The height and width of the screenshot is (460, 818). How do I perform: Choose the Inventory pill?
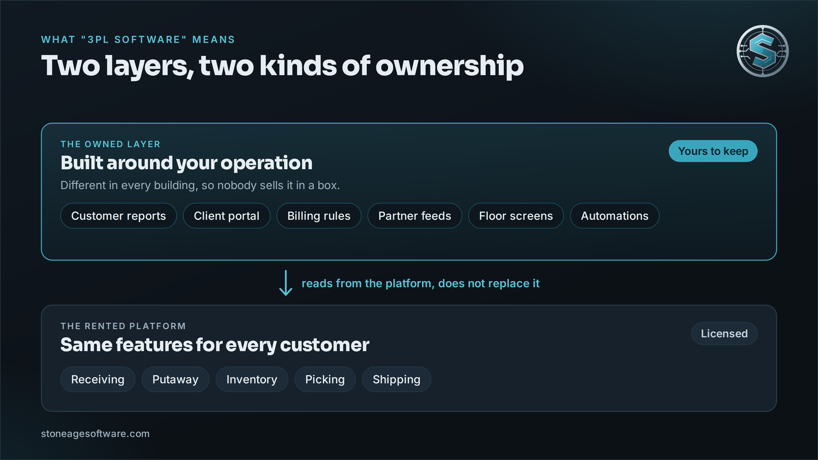252,379
